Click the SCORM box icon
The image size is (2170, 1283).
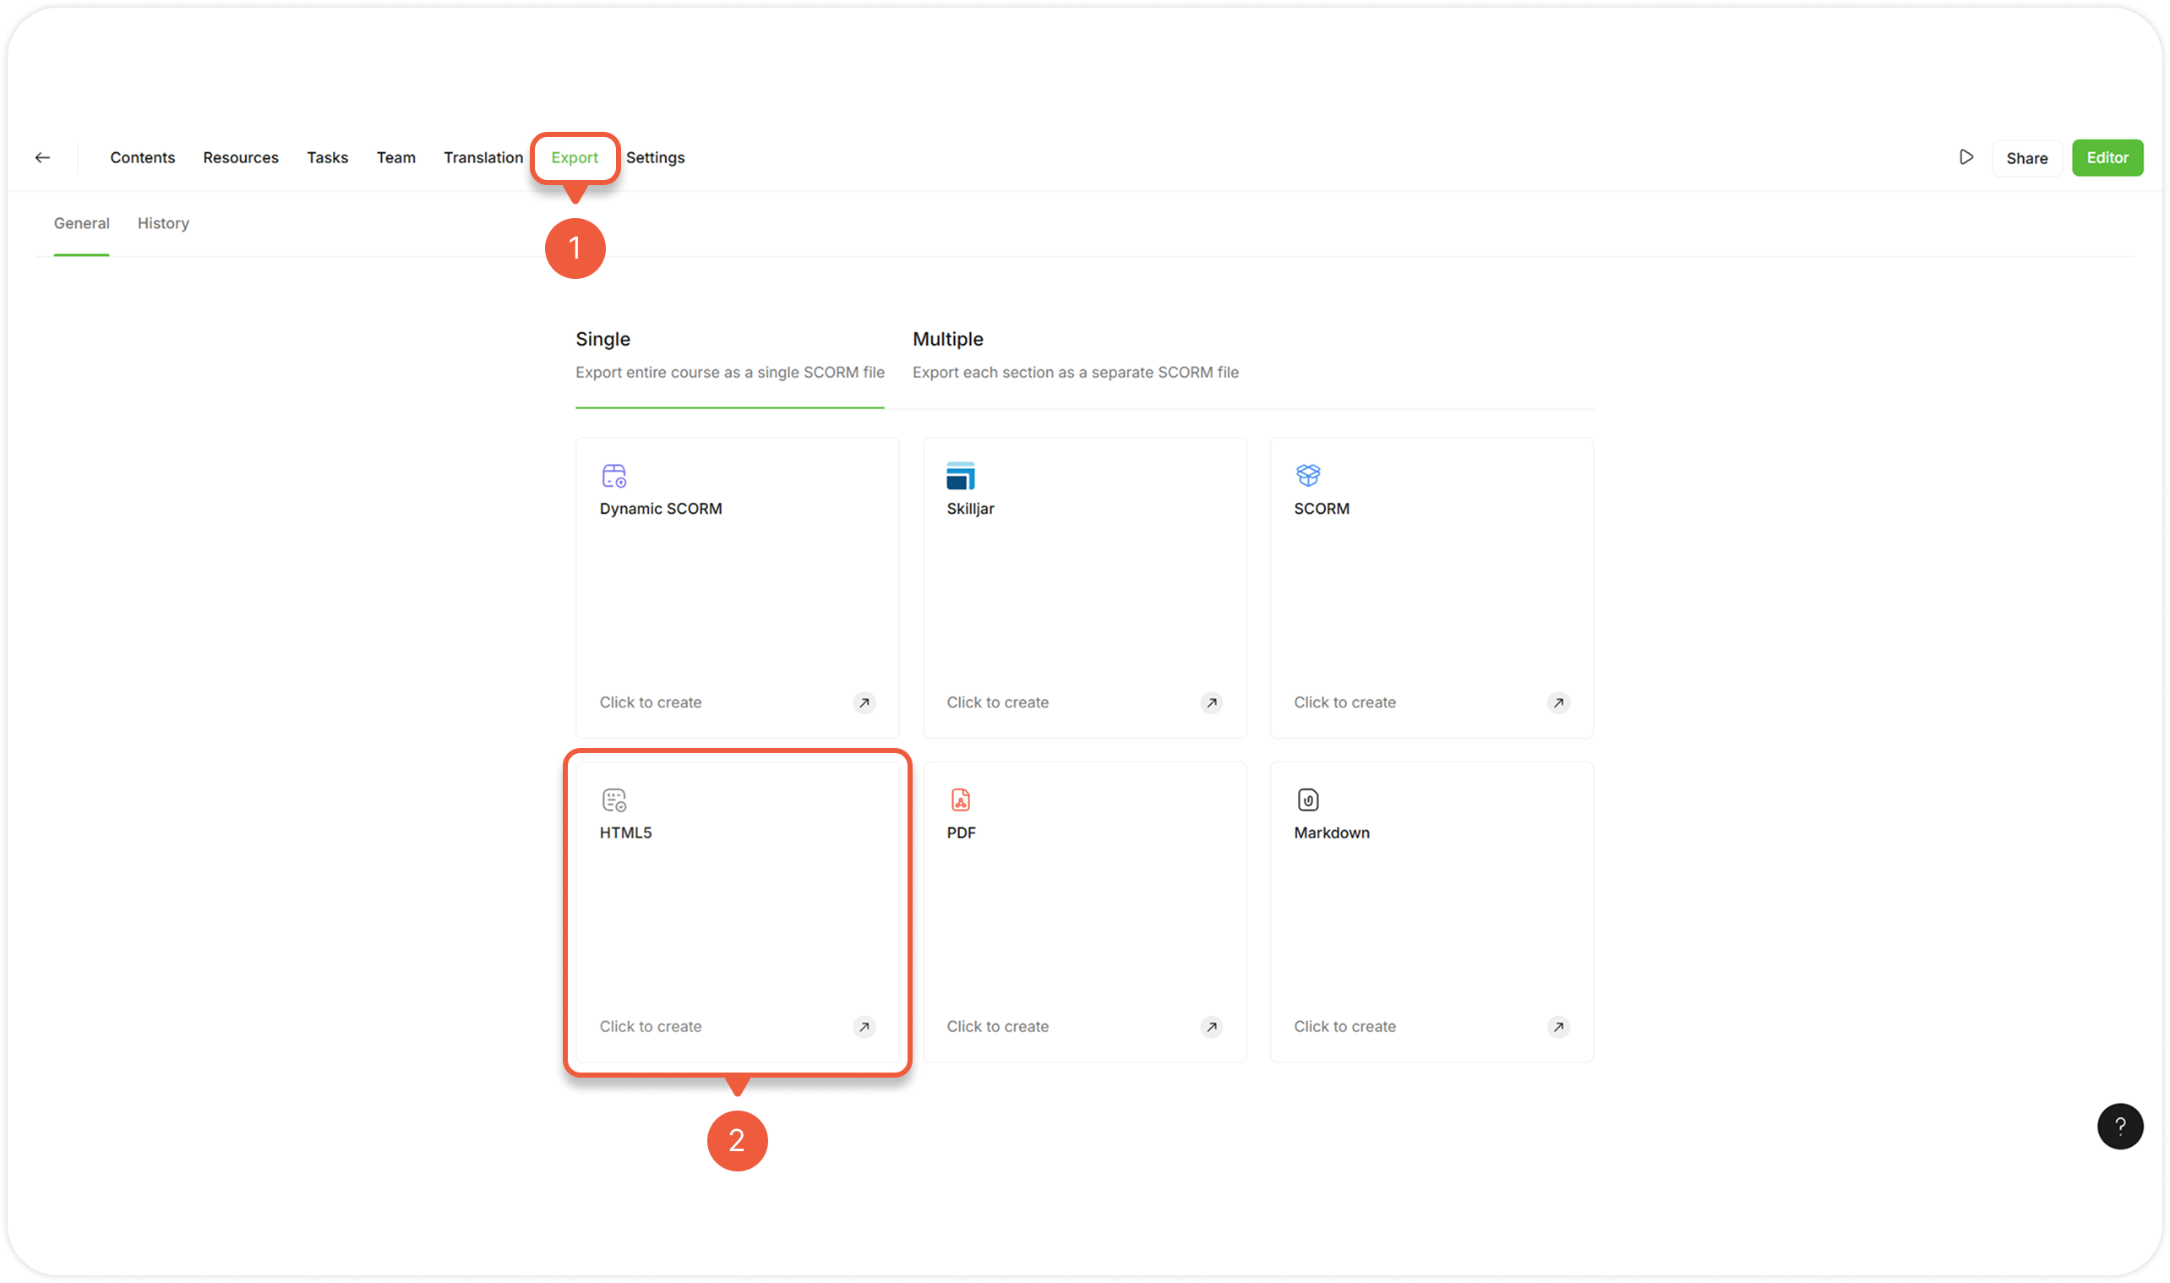pos(1307,475)
